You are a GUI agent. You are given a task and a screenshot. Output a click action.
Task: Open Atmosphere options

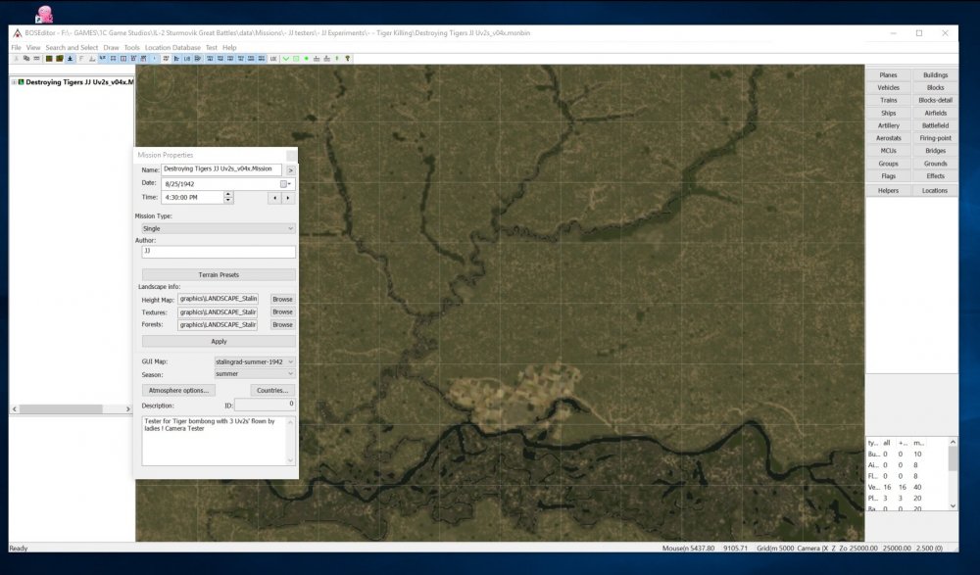pyautogui.click(x=177, y=390)
